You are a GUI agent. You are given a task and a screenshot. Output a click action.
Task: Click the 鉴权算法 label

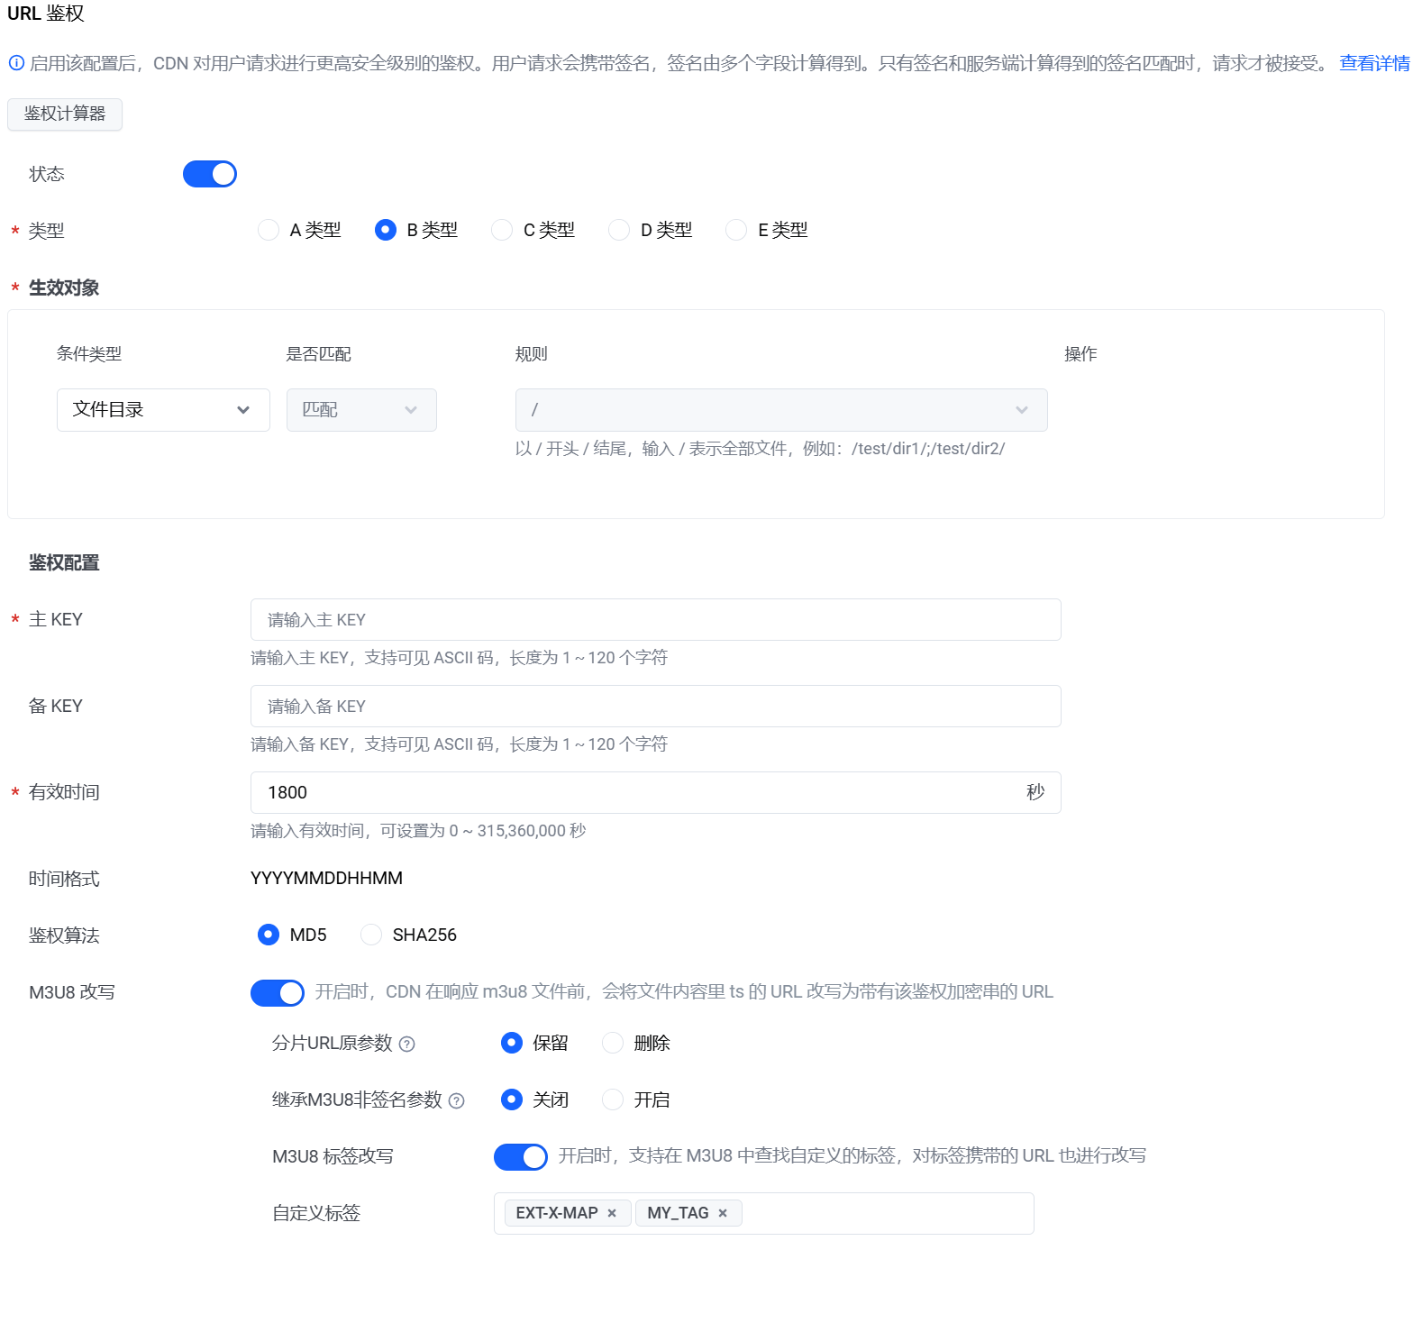(x=64, y=935)
